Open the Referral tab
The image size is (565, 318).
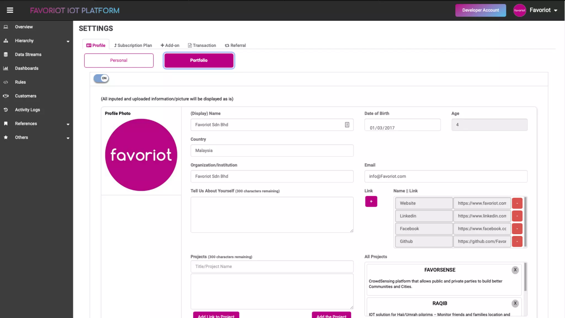(235, 45)
